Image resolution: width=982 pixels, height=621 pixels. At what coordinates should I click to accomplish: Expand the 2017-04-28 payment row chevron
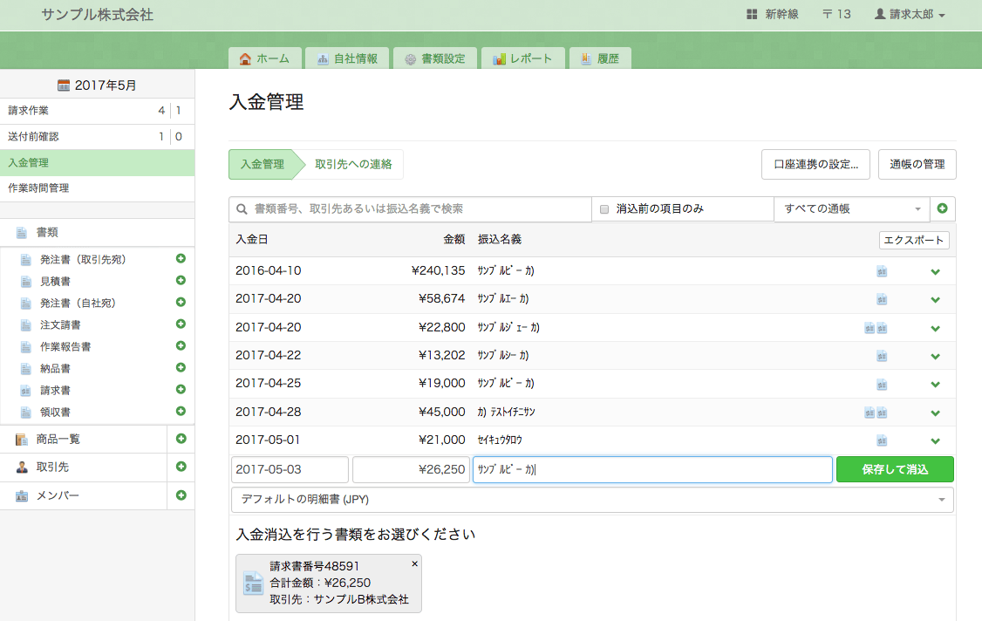pyautogui.click(x=935, y=413)
